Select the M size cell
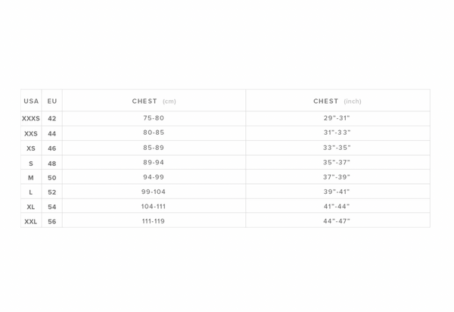The width and height of the screenshot is (454, 312). (x=31, y=178)
